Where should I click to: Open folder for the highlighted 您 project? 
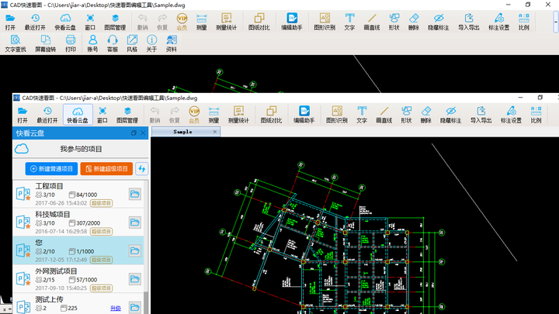click(135, 250)
